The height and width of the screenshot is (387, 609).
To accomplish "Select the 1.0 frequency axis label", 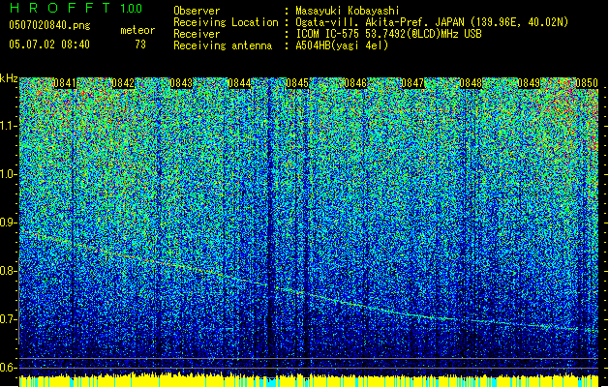I will [10, 174].
